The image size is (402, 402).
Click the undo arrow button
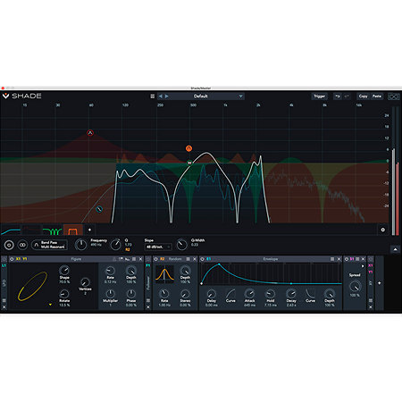point(338,96)
